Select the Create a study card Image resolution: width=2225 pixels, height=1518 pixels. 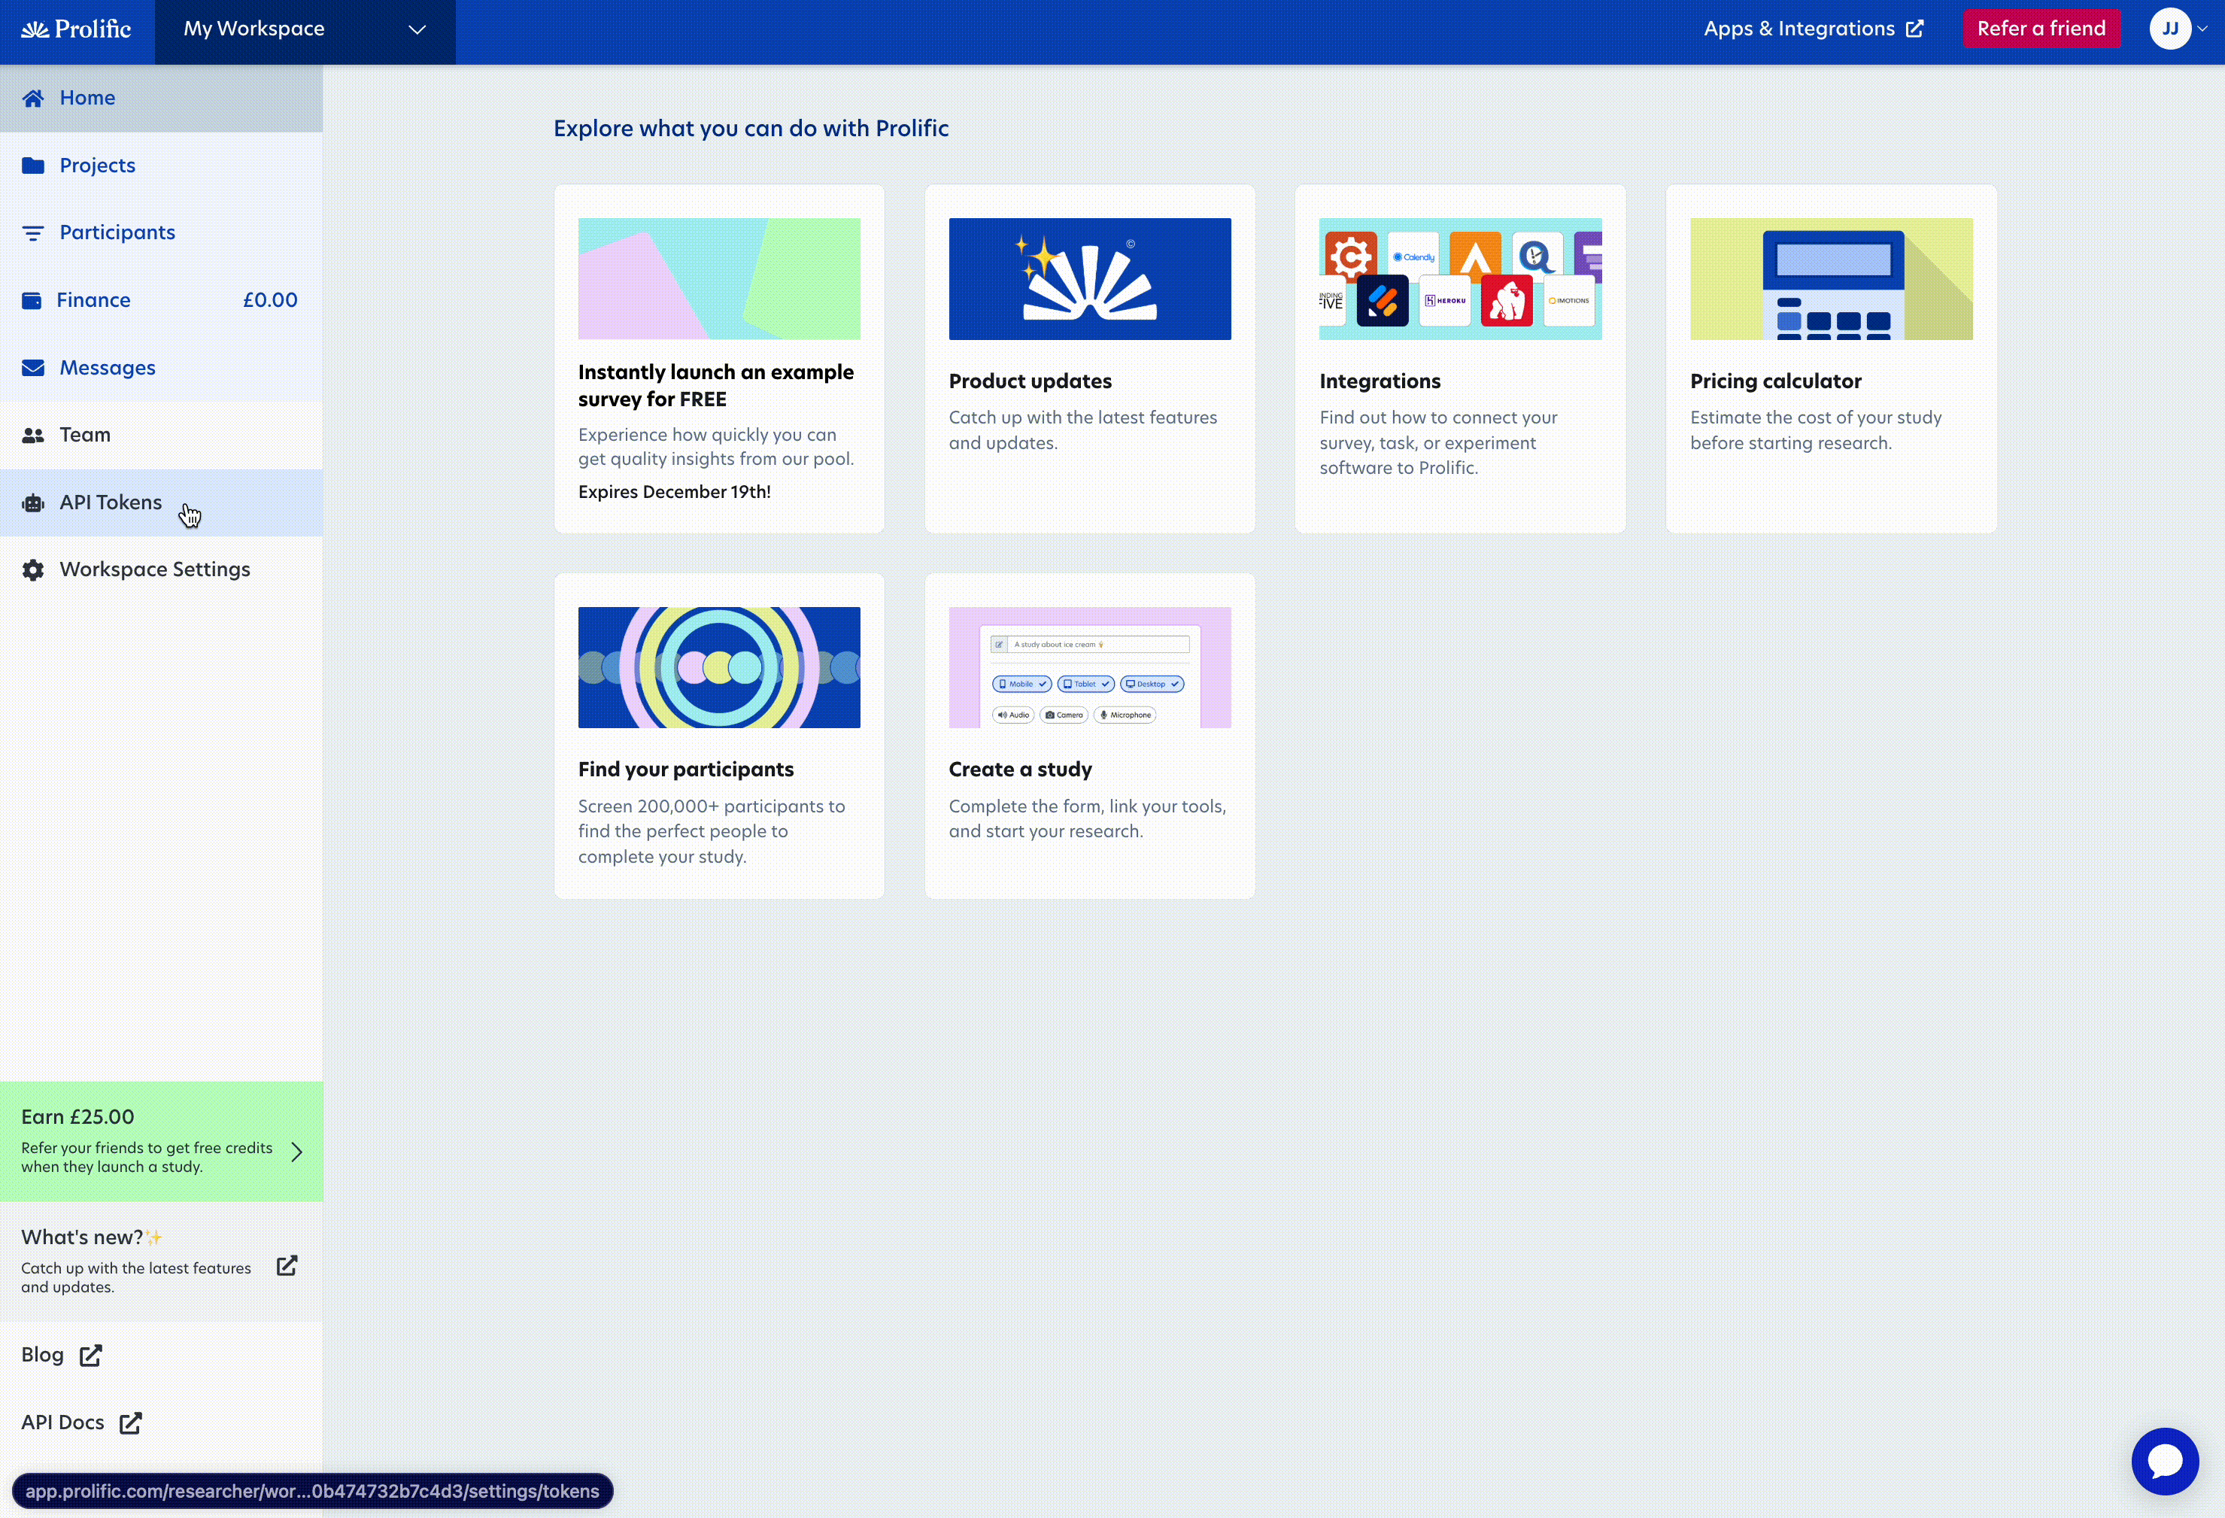point(1089,736)
